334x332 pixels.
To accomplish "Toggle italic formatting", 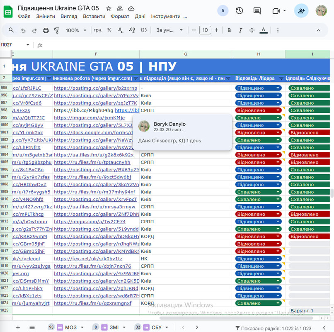I will pos(240,30).
